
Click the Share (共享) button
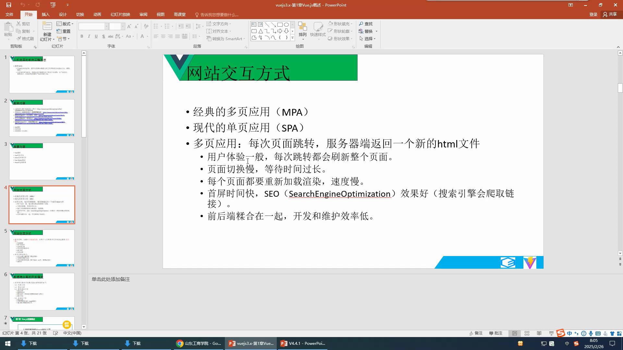(610, 14)
